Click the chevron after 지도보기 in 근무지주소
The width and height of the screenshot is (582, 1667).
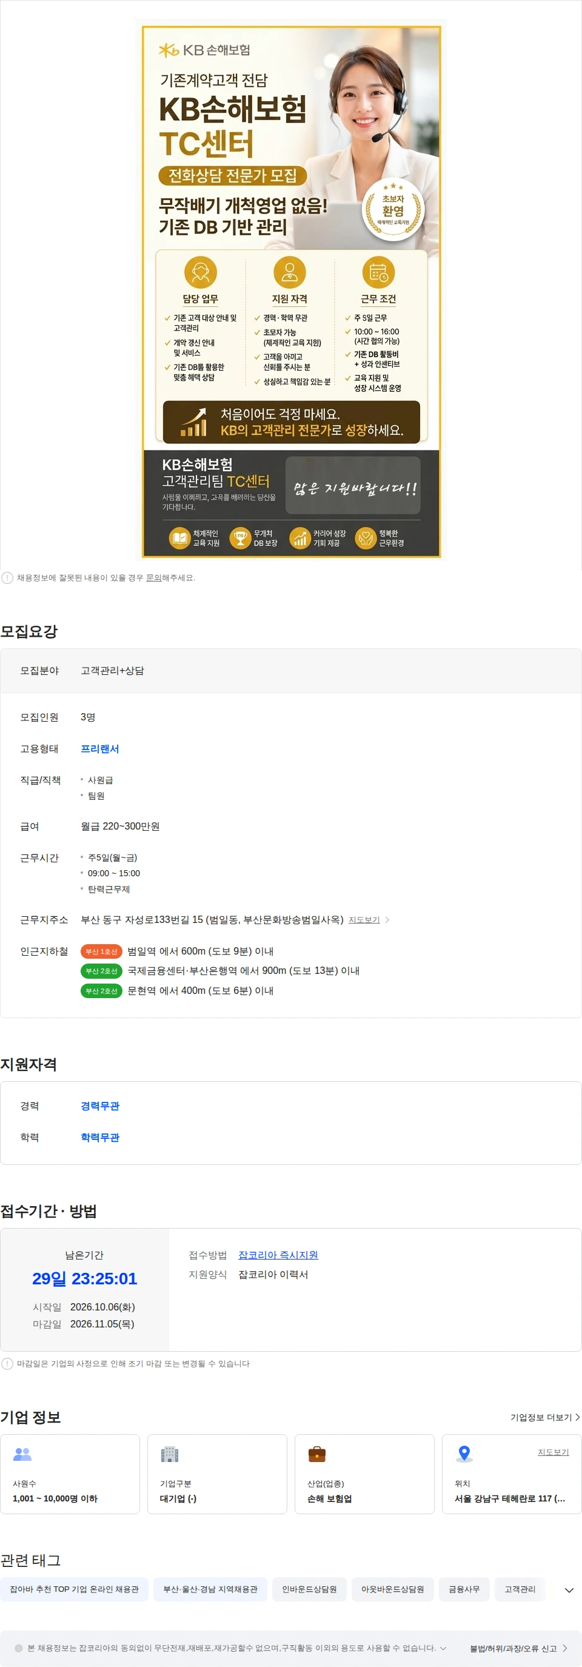pos(387,919)
